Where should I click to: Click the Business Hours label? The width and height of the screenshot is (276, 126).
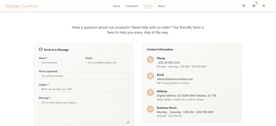point(167,108)
